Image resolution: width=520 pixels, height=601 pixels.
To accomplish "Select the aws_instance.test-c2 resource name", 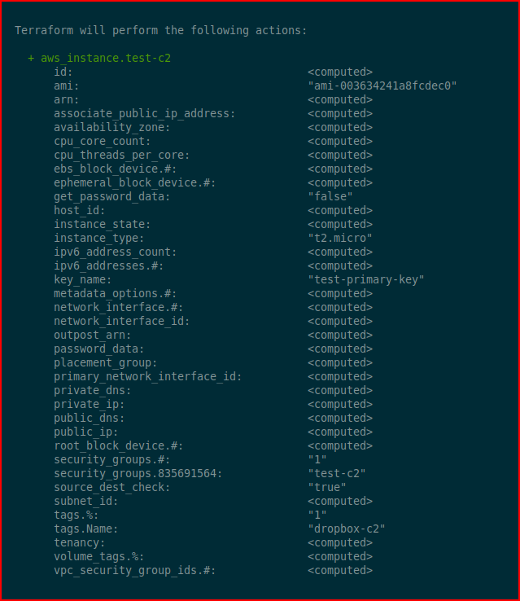I will (x=106, y=59).
